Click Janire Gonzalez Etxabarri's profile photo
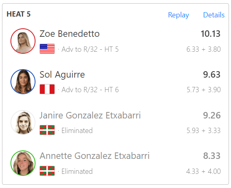 pyautogui.click(x=23, y=123)
